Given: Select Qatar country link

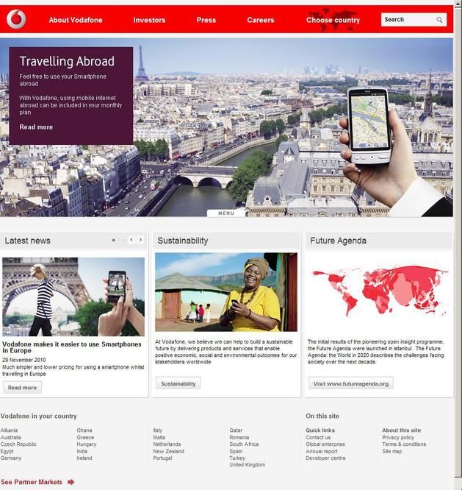Looking at the screenshot, I should 237,430.
